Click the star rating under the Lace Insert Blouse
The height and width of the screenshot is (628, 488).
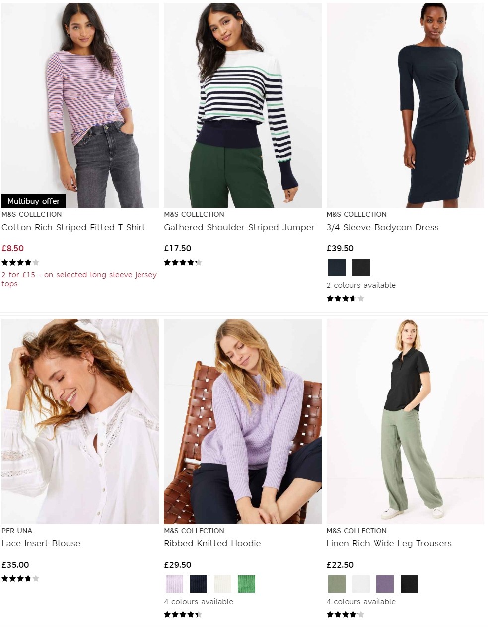[x=20, y=578]
